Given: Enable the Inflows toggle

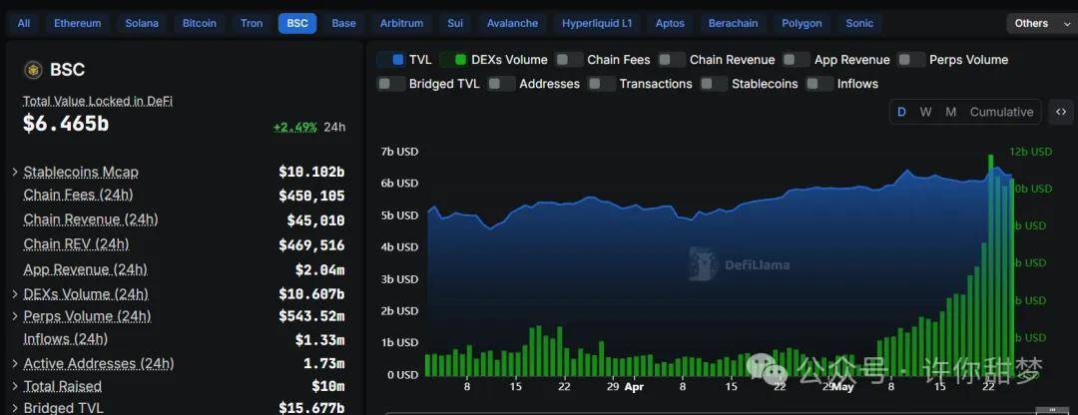Looking at the screenshot, I should [x=820, y=84].
